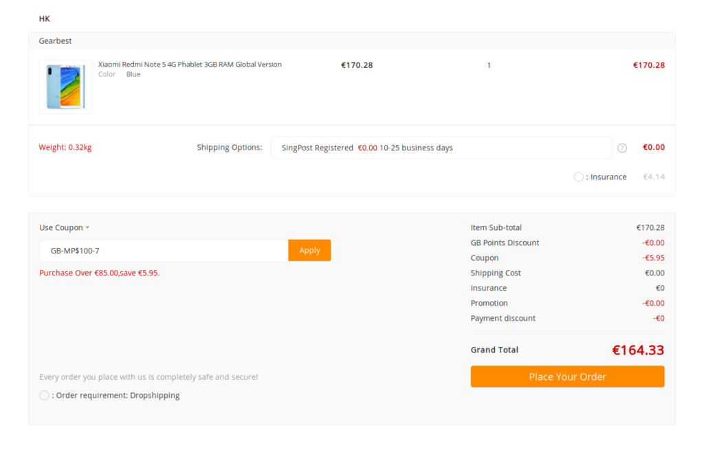Expand the Use Coupon dropdown
This screenshot has height=452, width=704.
point(64,228)
